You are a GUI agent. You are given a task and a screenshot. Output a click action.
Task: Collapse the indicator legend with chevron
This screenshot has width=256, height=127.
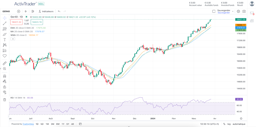pyautogui.click(x=13, y=39)
